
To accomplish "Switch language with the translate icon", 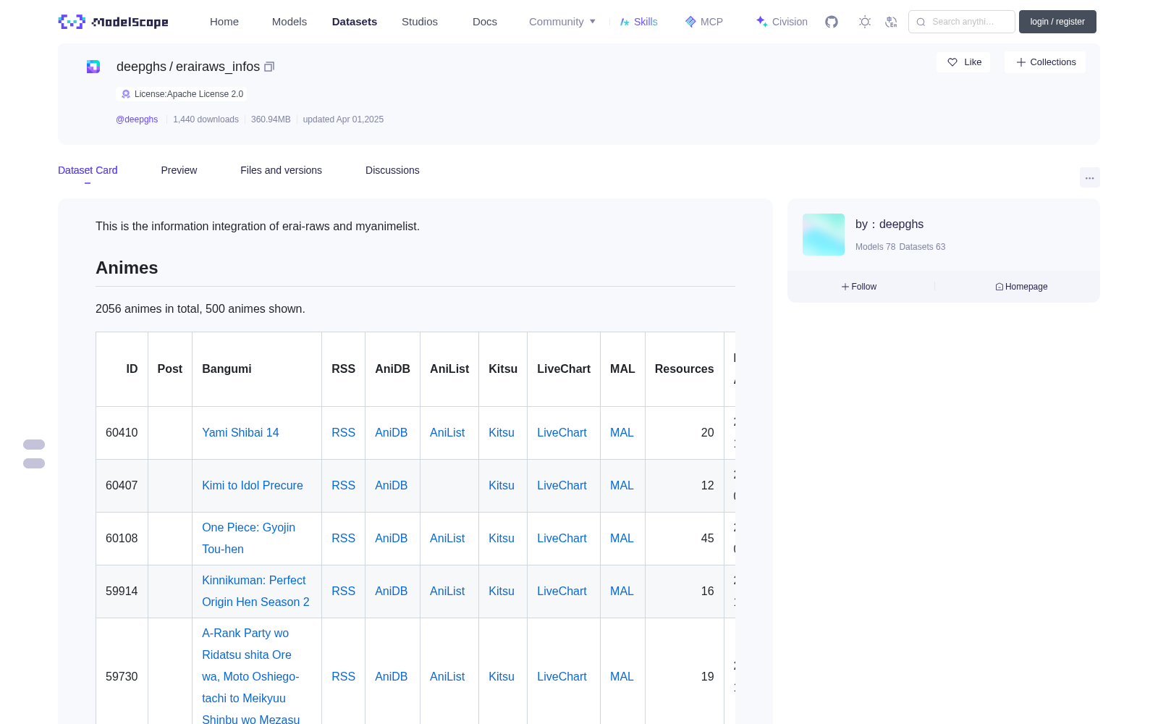I will (891, 22).
